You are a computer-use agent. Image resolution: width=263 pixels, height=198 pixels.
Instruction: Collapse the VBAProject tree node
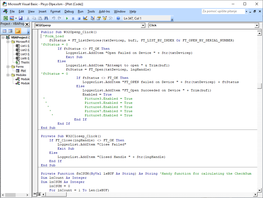[3, 37]
